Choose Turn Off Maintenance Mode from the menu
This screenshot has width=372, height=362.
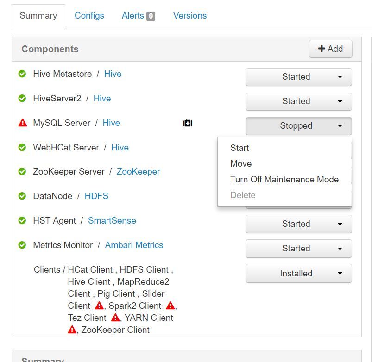pyautogui.click(x=284, y=179)
